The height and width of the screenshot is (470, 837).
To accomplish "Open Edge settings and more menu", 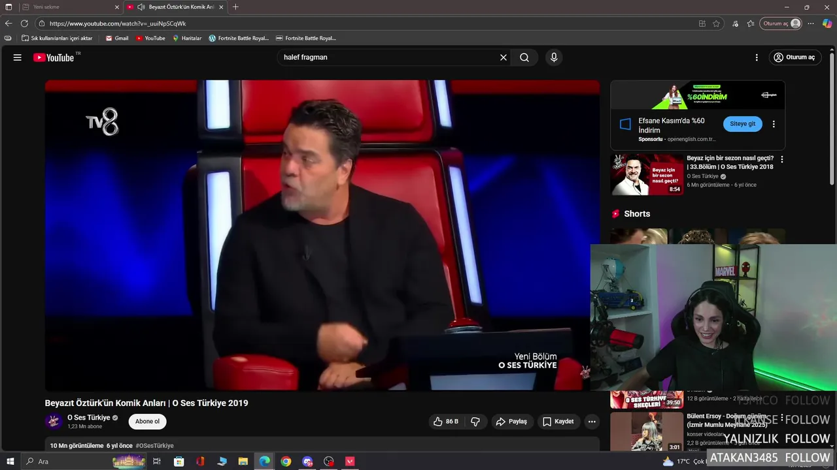I will pos(811,23).
